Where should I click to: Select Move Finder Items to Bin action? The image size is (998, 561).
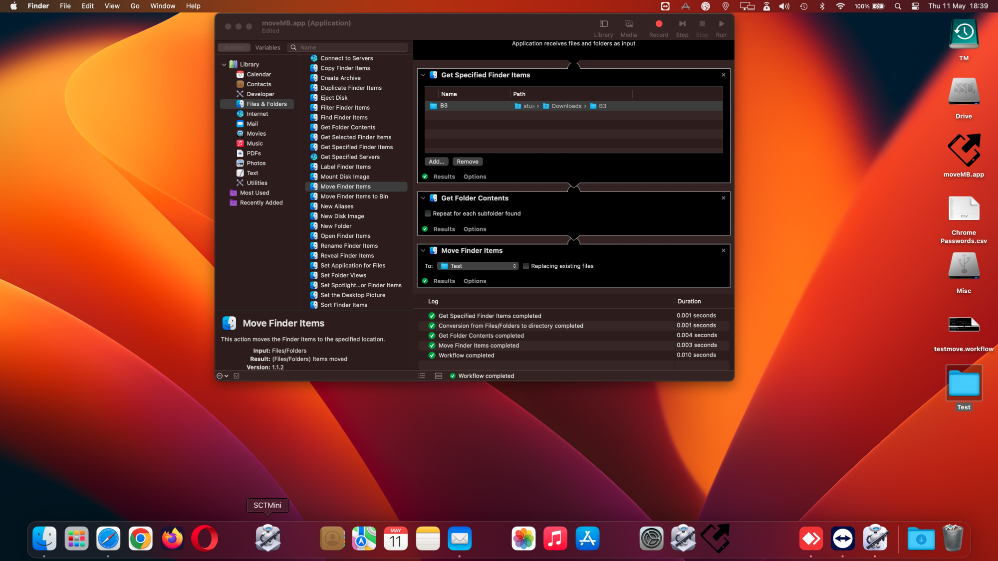click(354, 196)
